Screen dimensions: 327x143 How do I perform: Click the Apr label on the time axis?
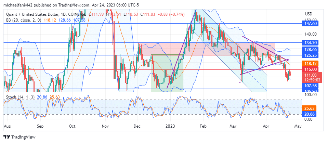pos(266,126)
